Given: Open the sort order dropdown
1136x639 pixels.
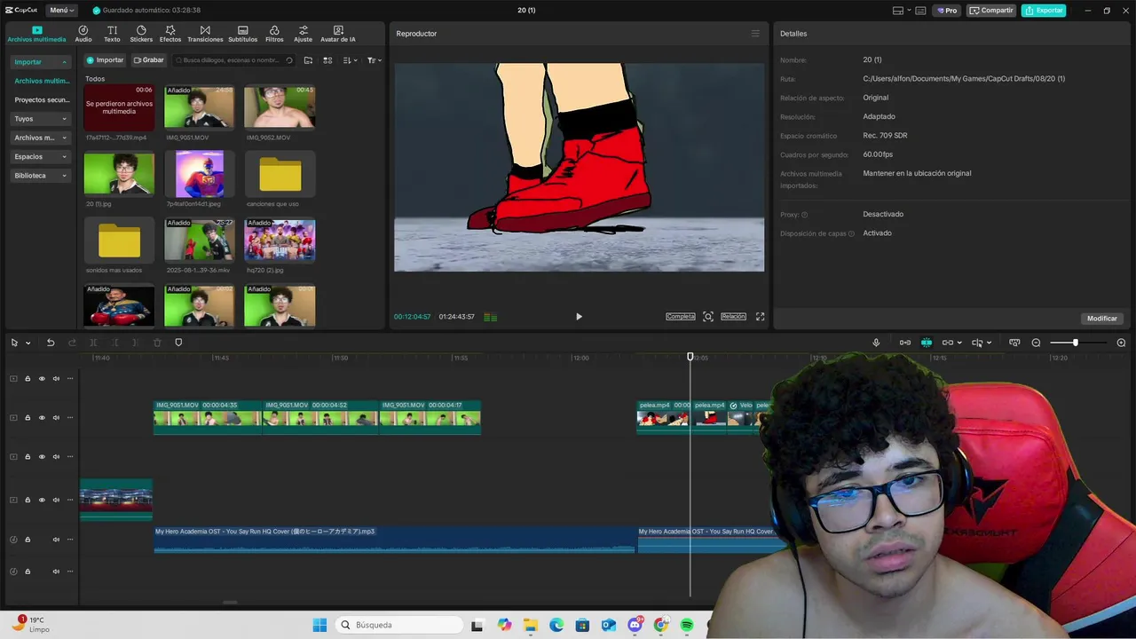Looking at the screenshot, I should click(x=350, y=60).
